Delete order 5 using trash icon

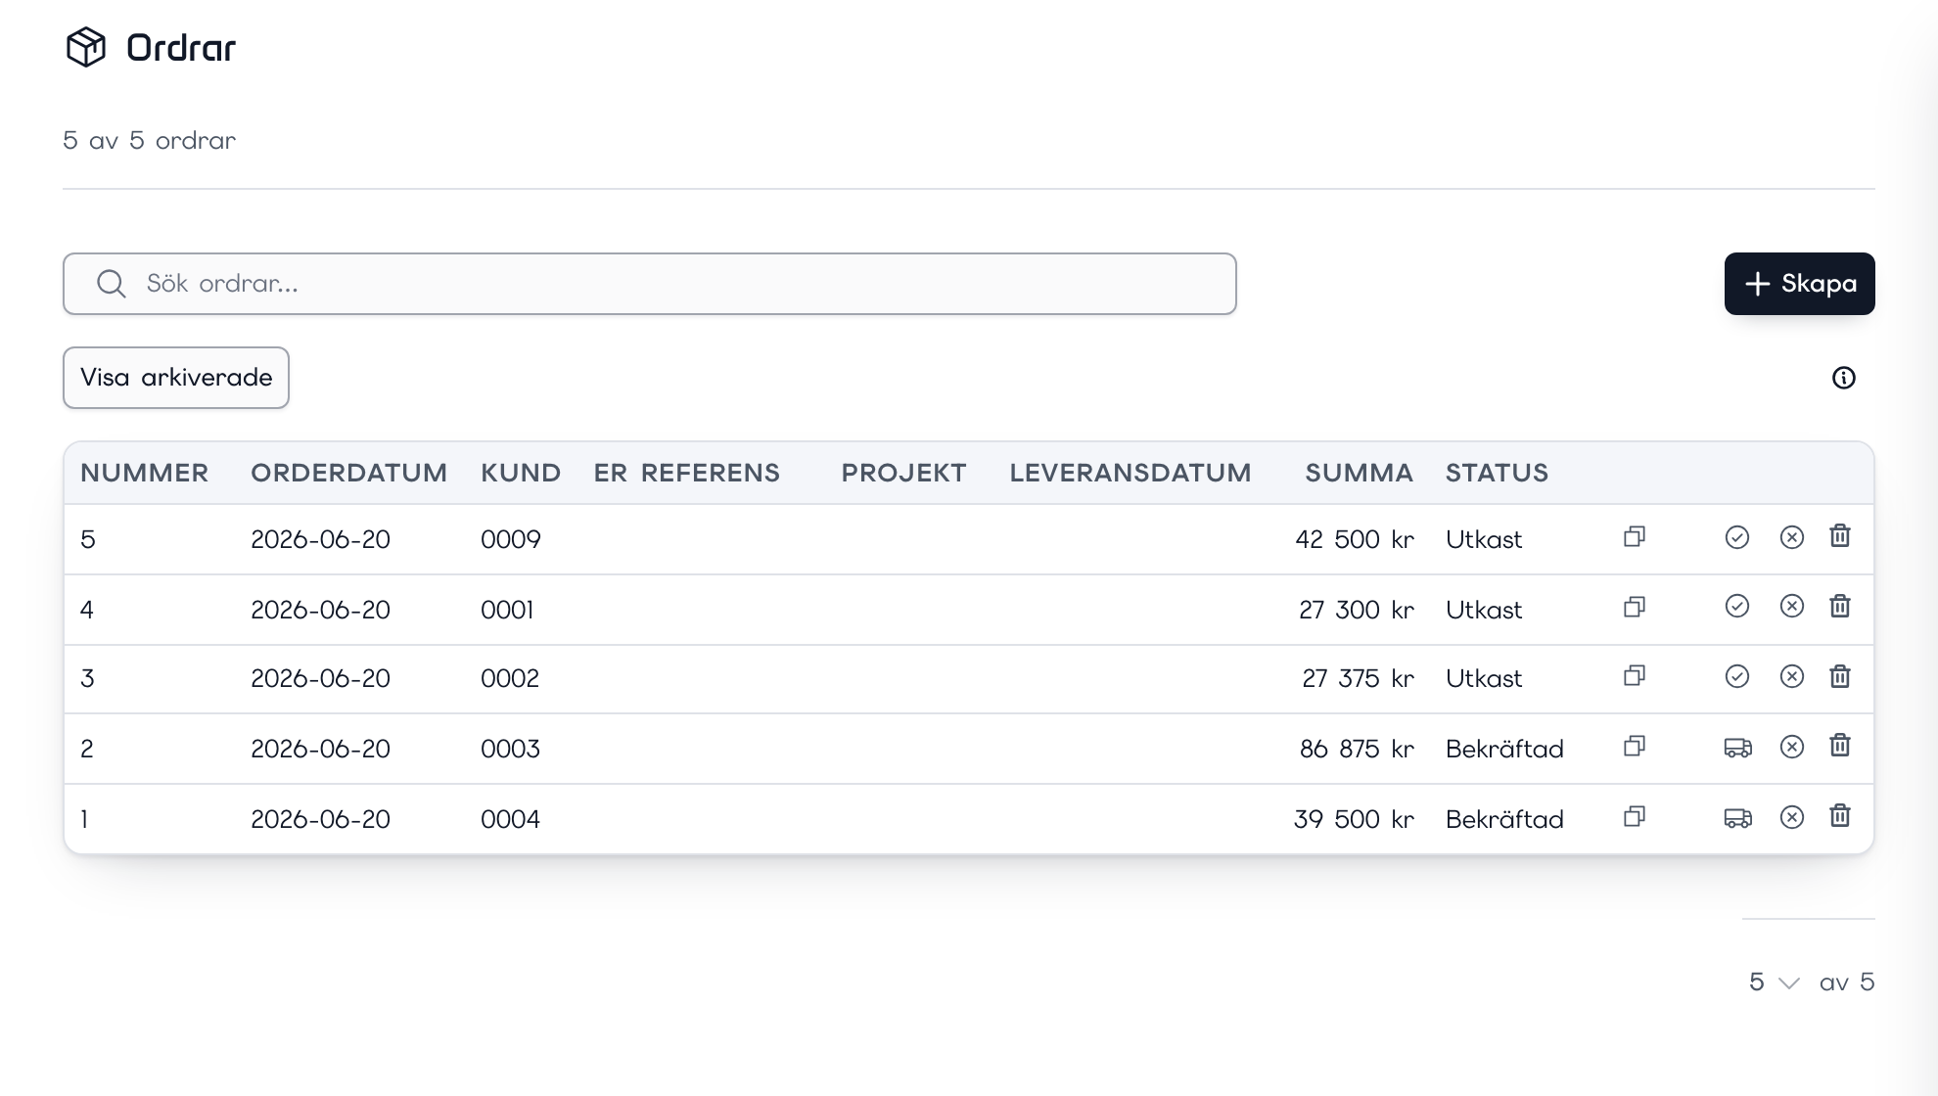click(x=1840, y=536)
